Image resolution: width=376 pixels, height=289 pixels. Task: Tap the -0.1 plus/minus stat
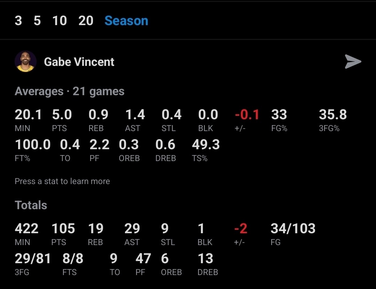pyautogui.click(x=247, y=120)
